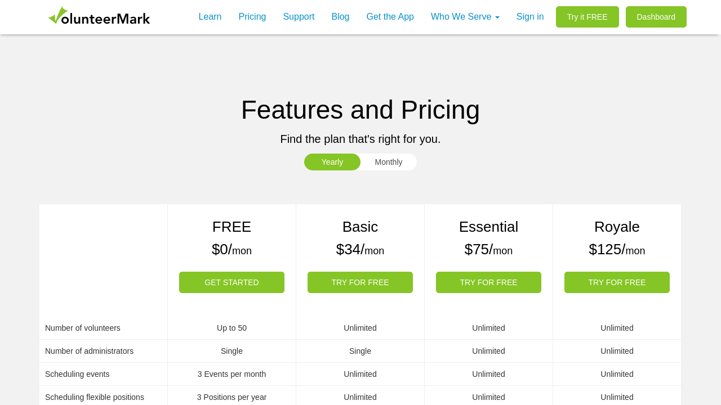Click the Sign in link
Image resolution: width=721 pixels, height=405 pixels.
[530, 17]
